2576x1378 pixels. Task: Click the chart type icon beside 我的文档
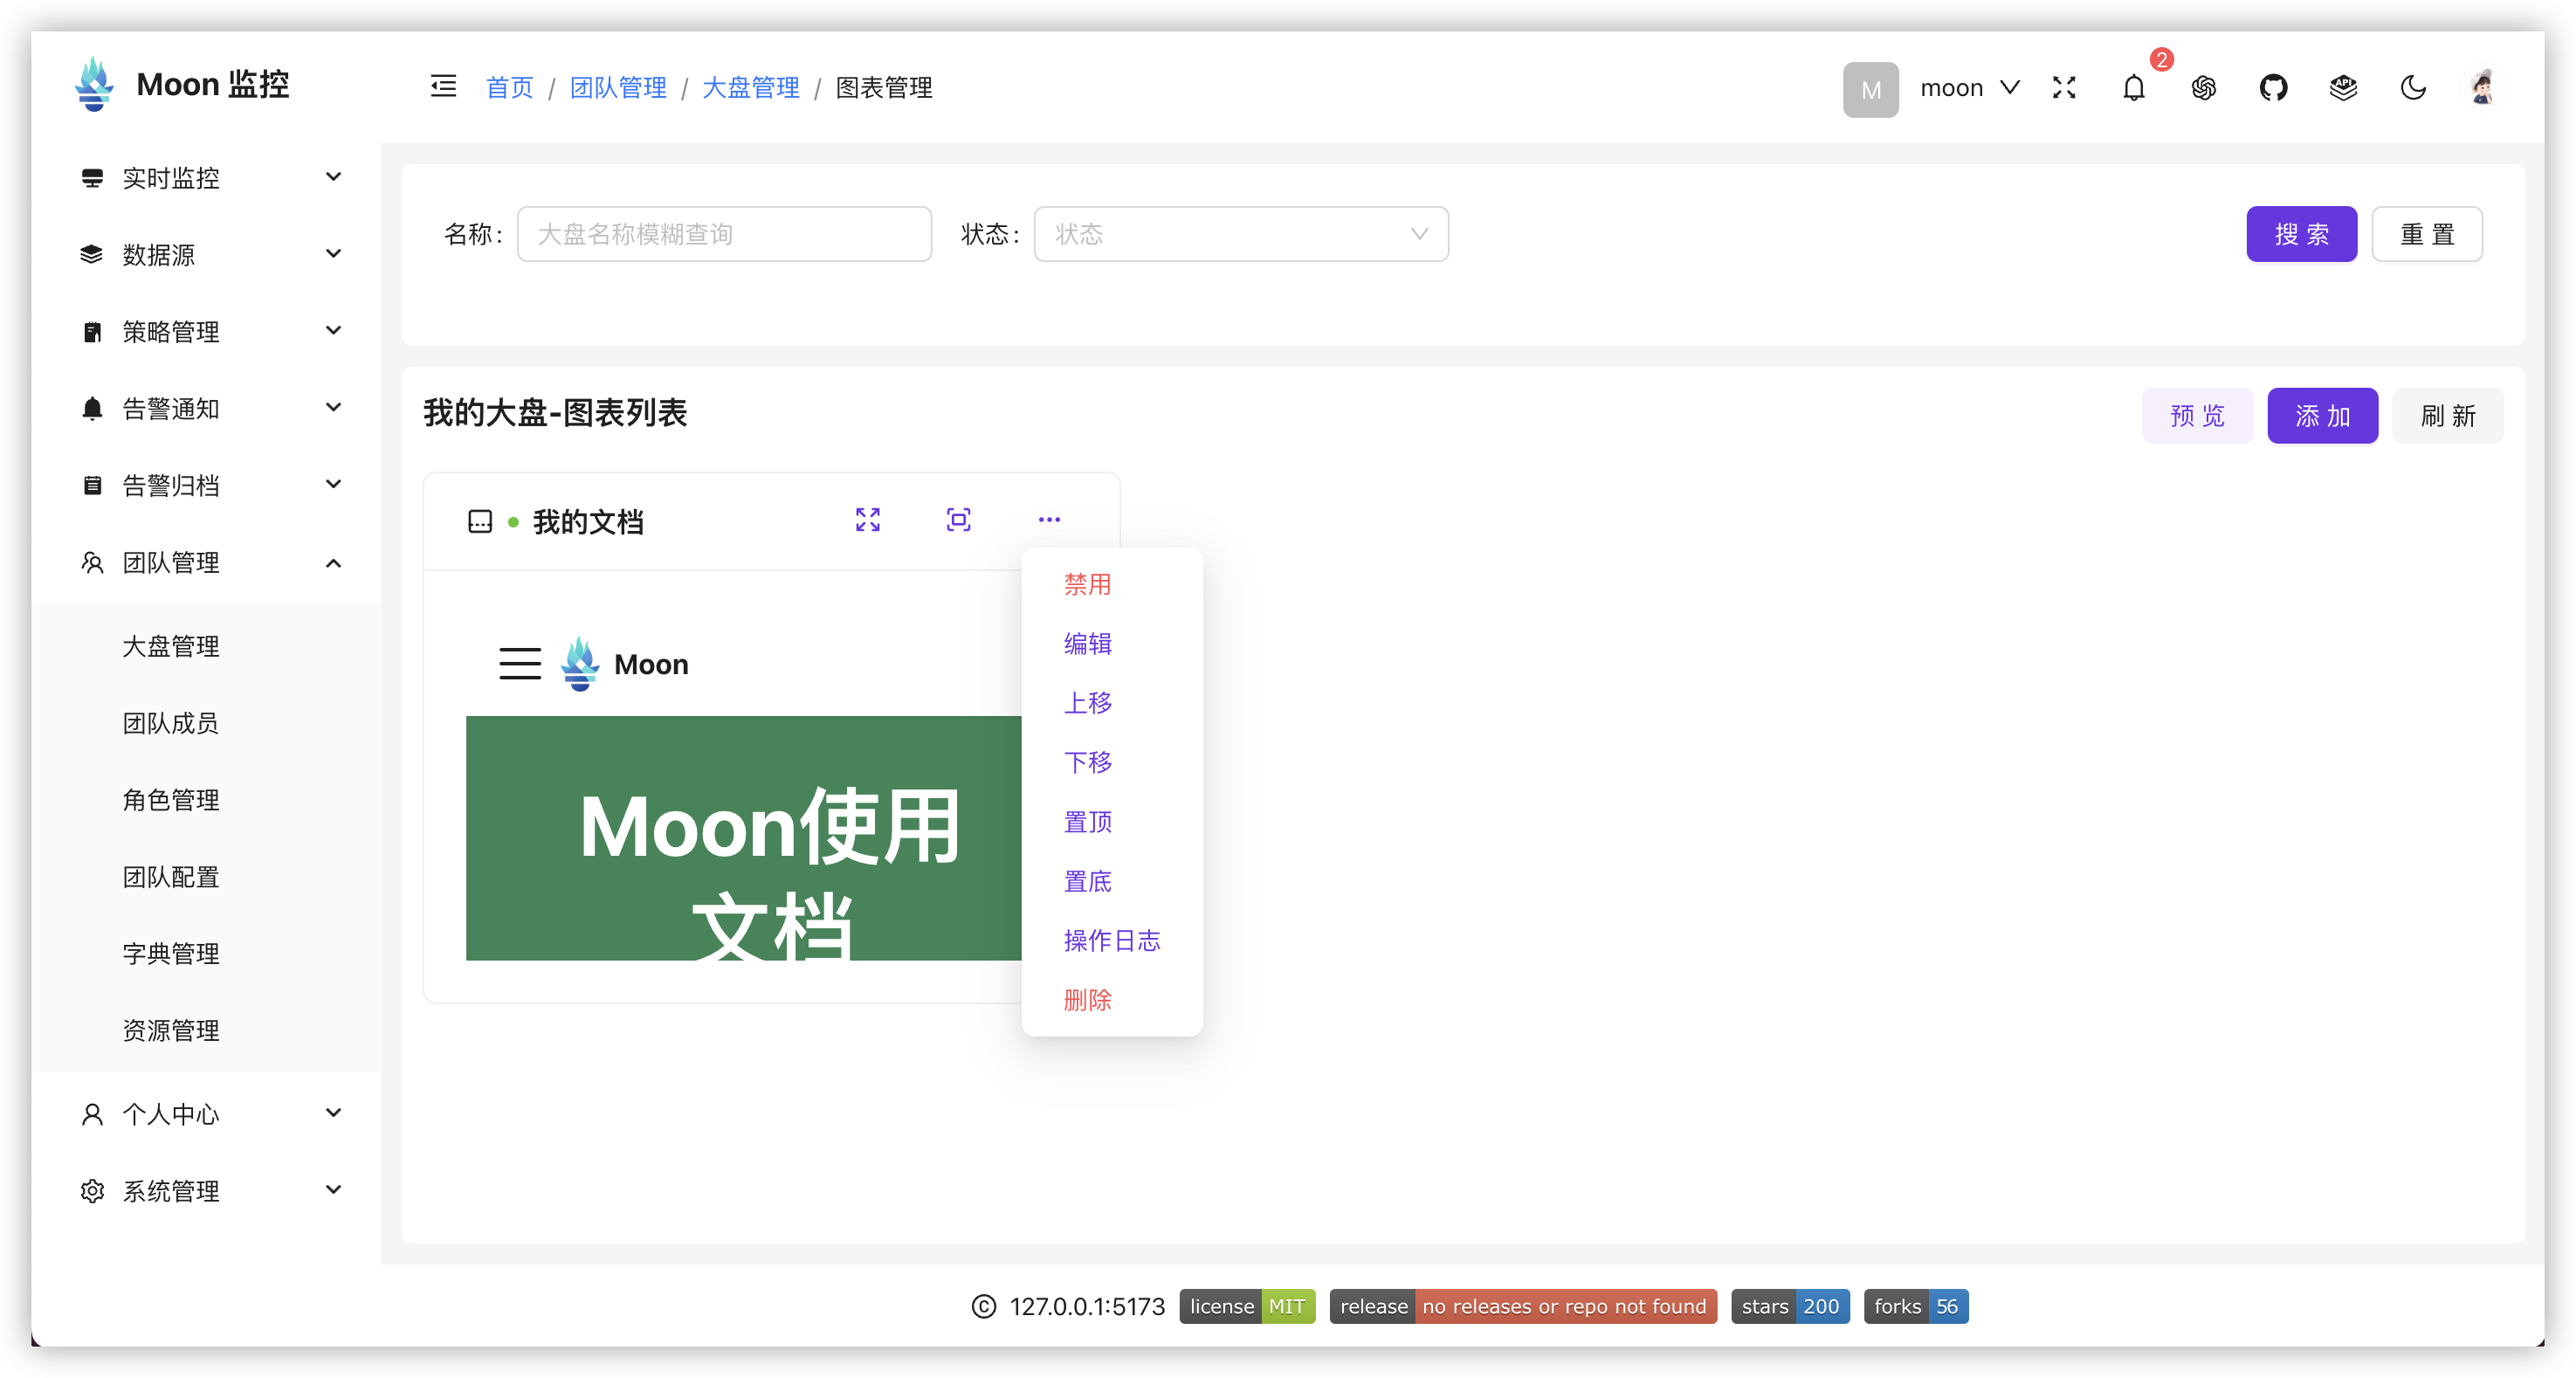click(480, 521)
